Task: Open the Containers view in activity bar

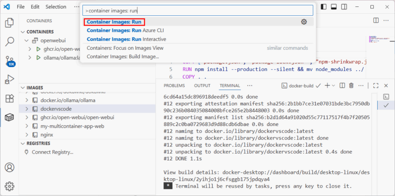Action: coord(9,117)
